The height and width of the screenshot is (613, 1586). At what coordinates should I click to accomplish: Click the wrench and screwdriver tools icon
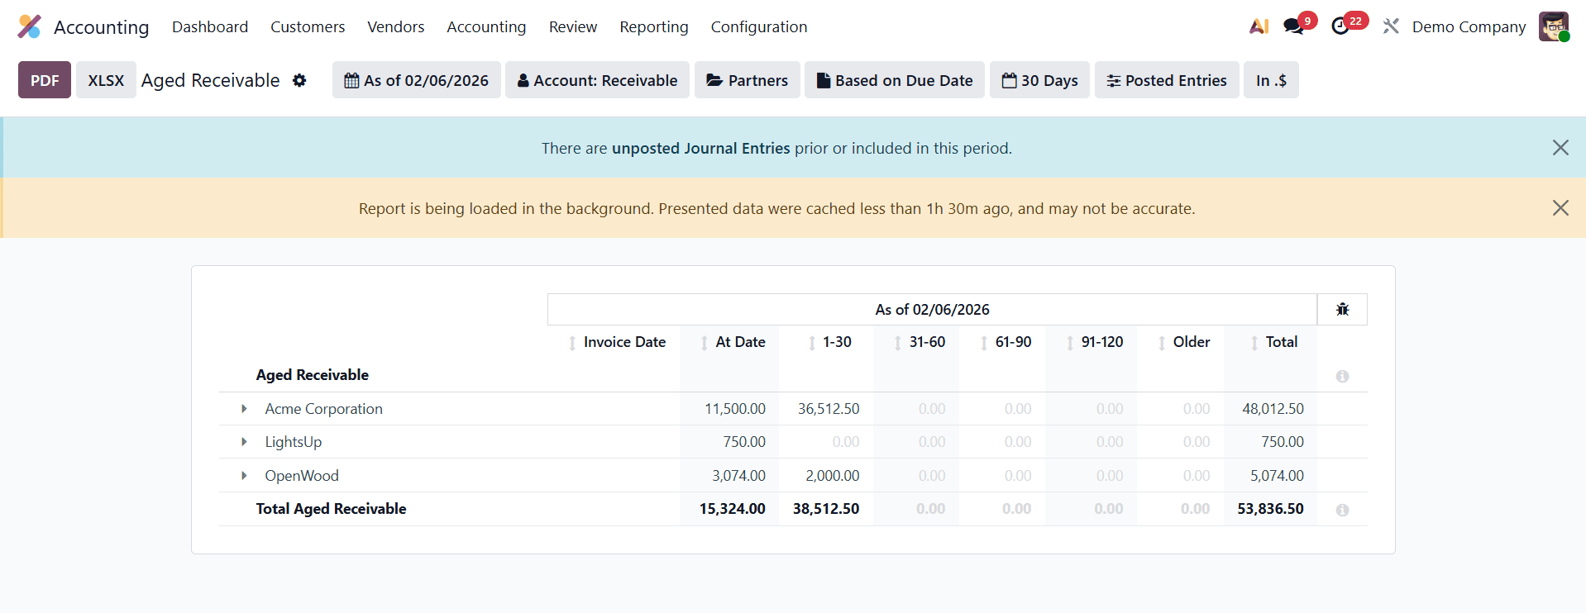tap(1391, 26)
